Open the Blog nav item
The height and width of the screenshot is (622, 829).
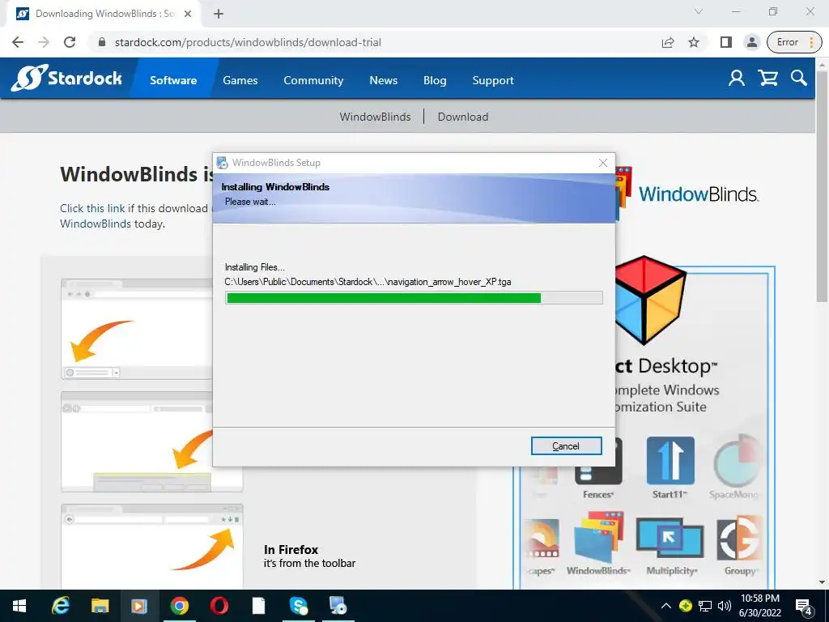[x=435, y=80]
